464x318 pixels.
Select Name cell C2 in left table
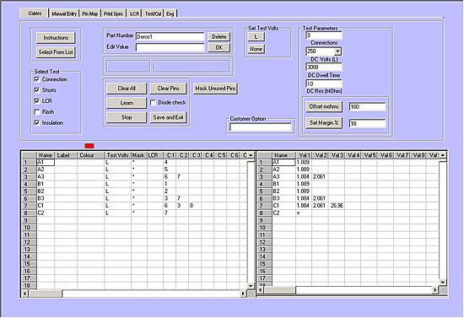click(x=46, y=213)
